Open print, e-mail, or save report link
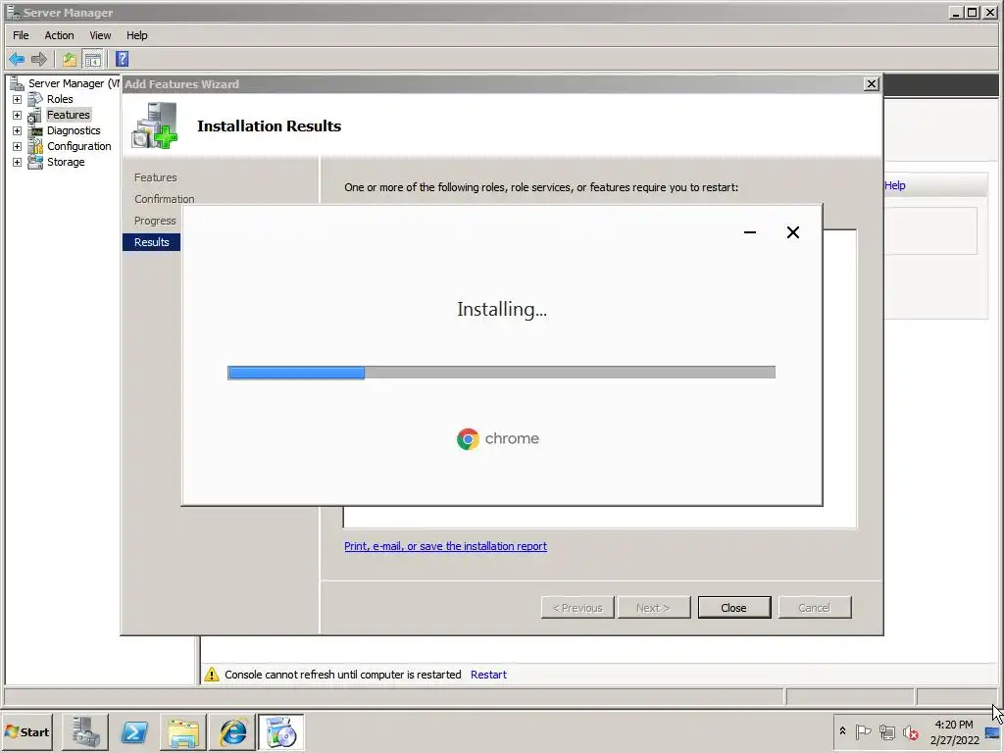1004x753 pixels. point(446,546)
